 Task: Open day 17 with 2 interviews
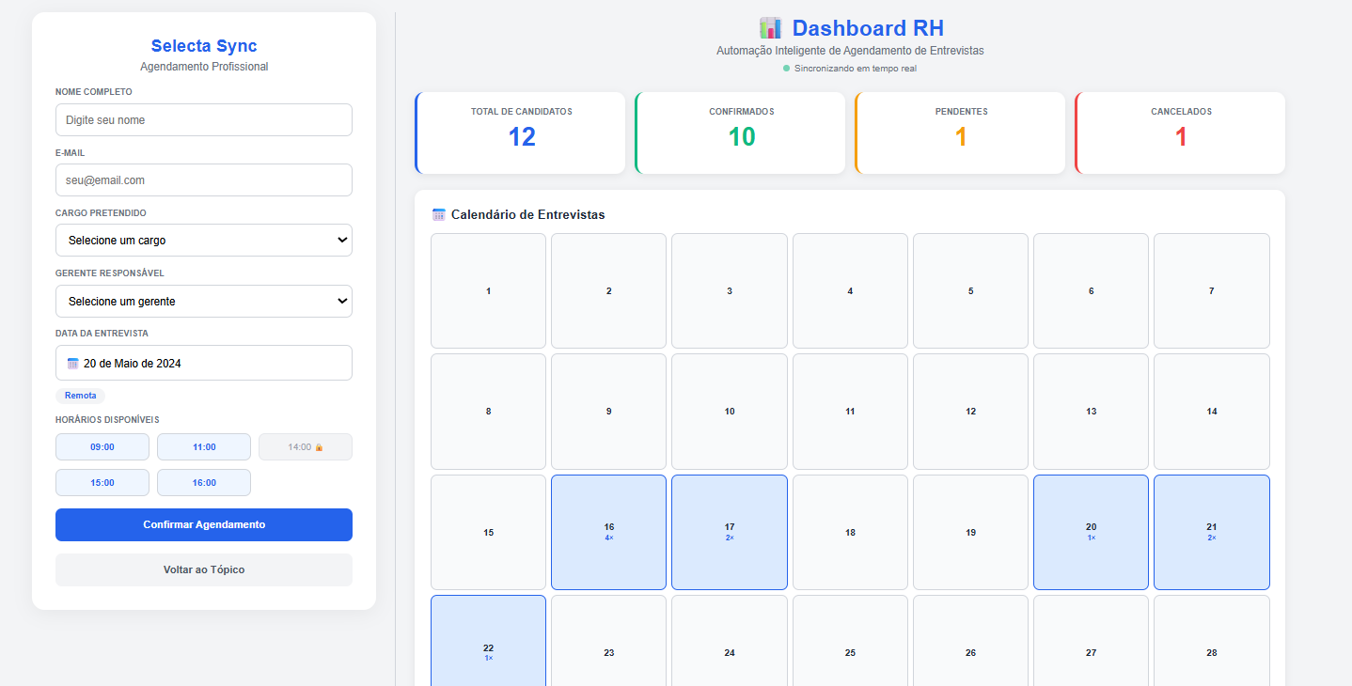click(x=730, y=533)
